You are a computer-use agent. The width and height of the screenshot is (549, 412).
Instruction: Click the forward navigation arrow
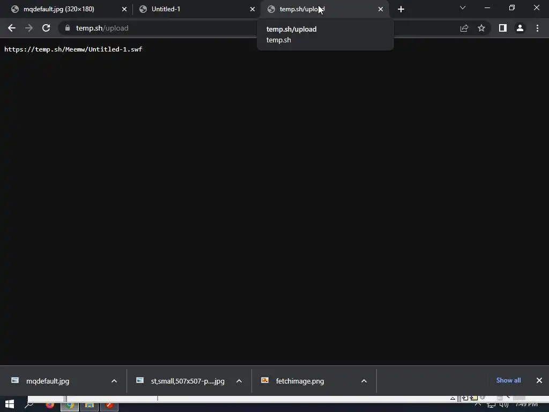pyautogui.click(x=29, y=28)
